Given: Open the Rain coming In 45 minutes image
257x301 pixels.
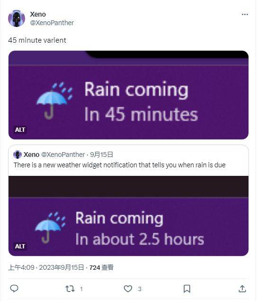Looking at the screenshot, I should click(128, 95).
